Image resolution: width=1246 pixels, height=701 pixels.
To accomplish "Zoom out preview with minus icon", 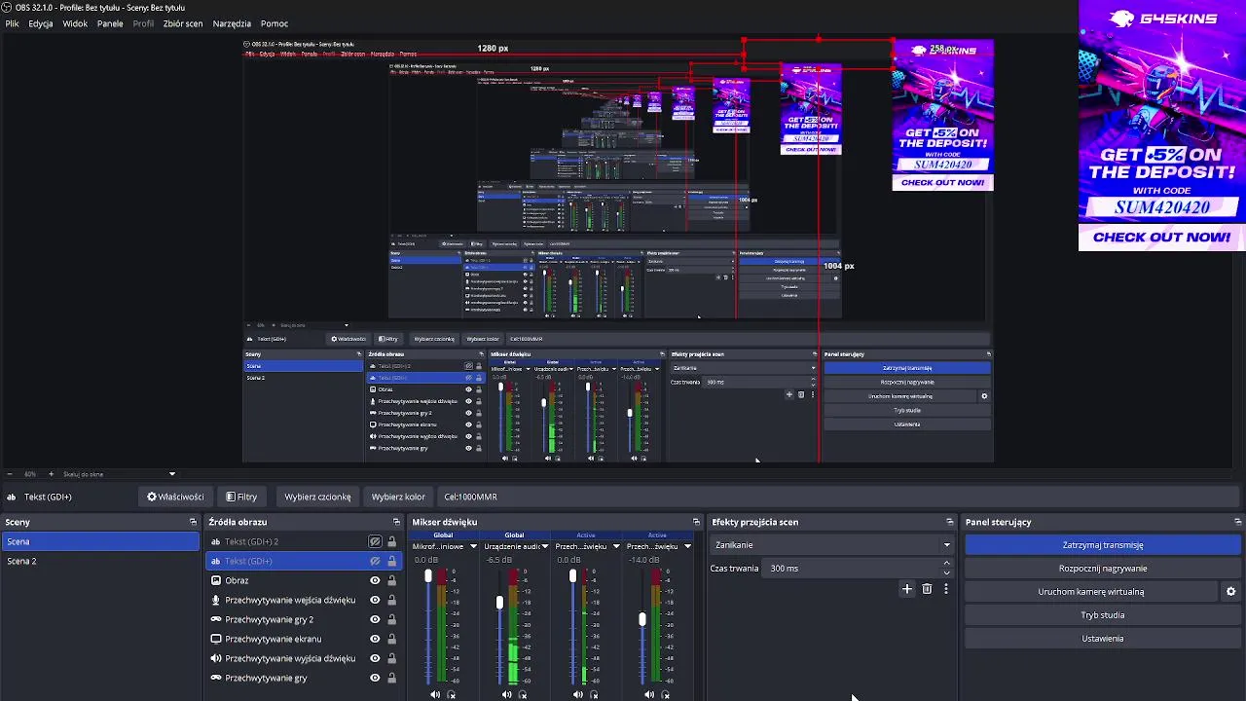I will (x=11, y=474).
